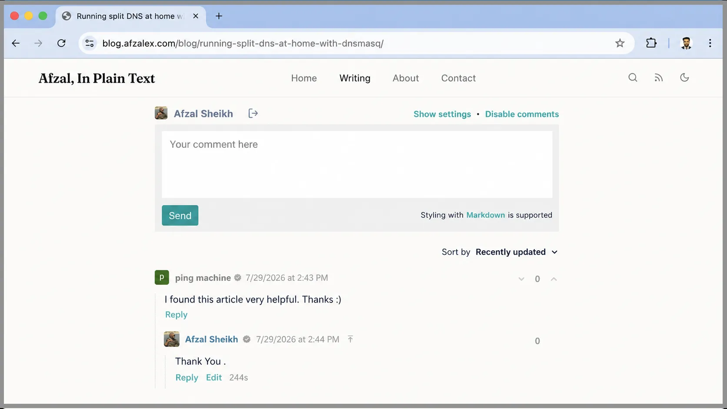Screen dimensions: 727x409
Task: Click the browser address bar URL
Action: pos(243,43)
